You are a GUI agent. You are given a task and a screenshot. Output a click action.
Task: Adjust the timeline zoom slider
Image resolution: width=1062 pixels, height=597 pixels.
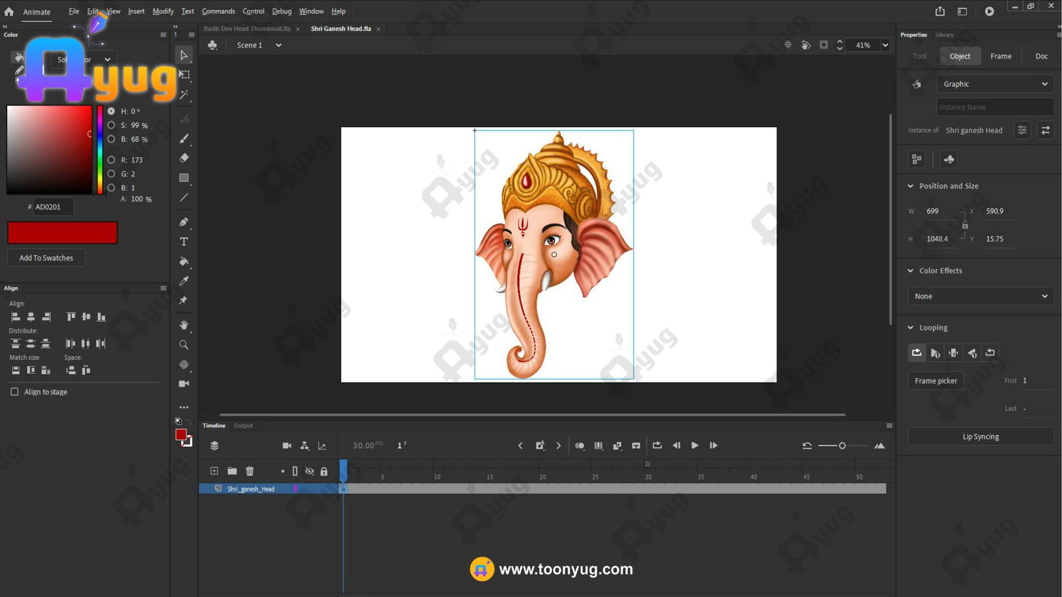pyautogui.click(x=842, y=446)
